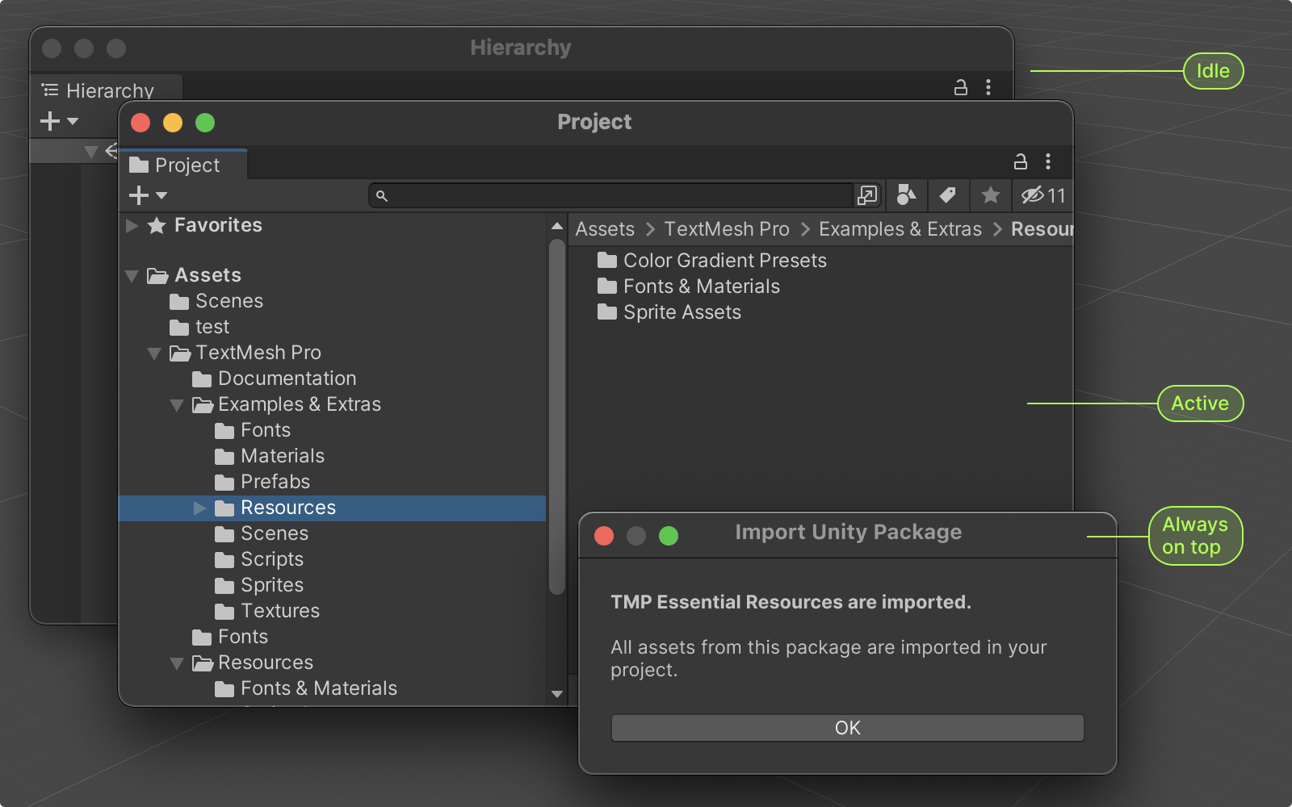The width and height of the screenshot is (1292, 807).
Task: Expand the Favorites tree section
Action: tap(132, 226)
